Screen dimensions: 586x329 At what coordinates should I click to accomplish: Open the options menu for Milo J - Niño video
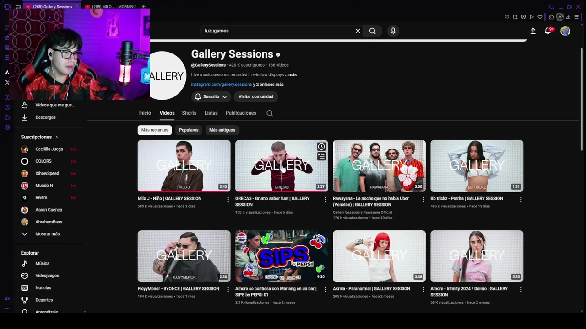click(228, 199)
